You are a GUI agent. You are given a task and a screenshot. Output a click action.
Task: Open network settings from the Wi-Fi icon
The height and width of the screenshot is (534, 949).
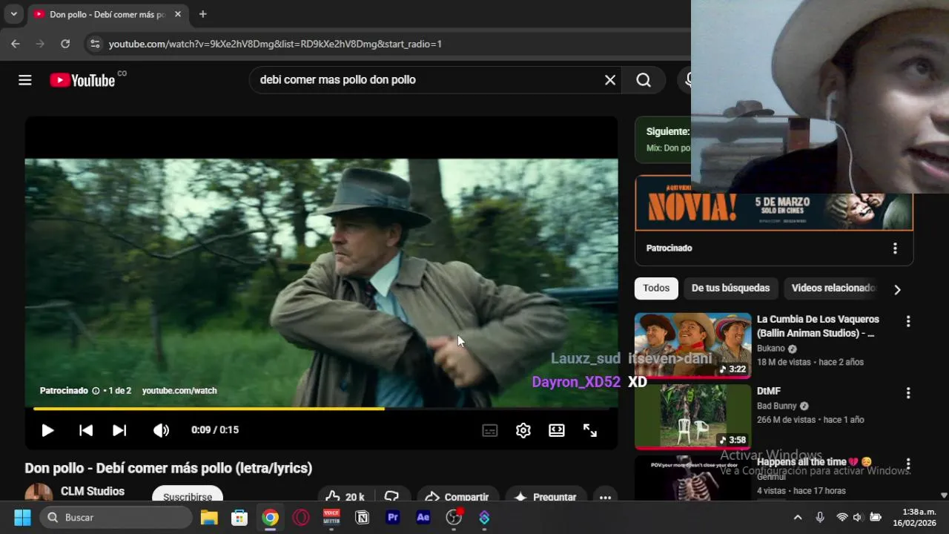[842, 518]
